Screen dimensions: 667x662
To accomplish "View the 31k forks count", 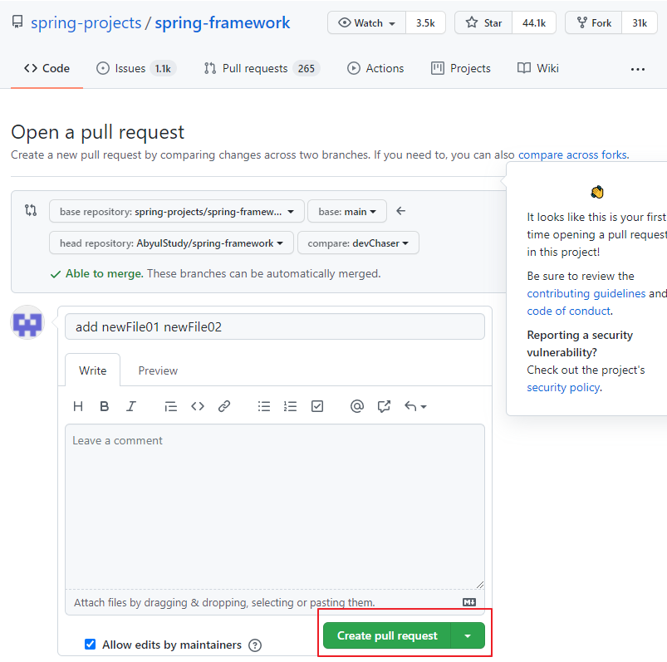I will 640,23.
